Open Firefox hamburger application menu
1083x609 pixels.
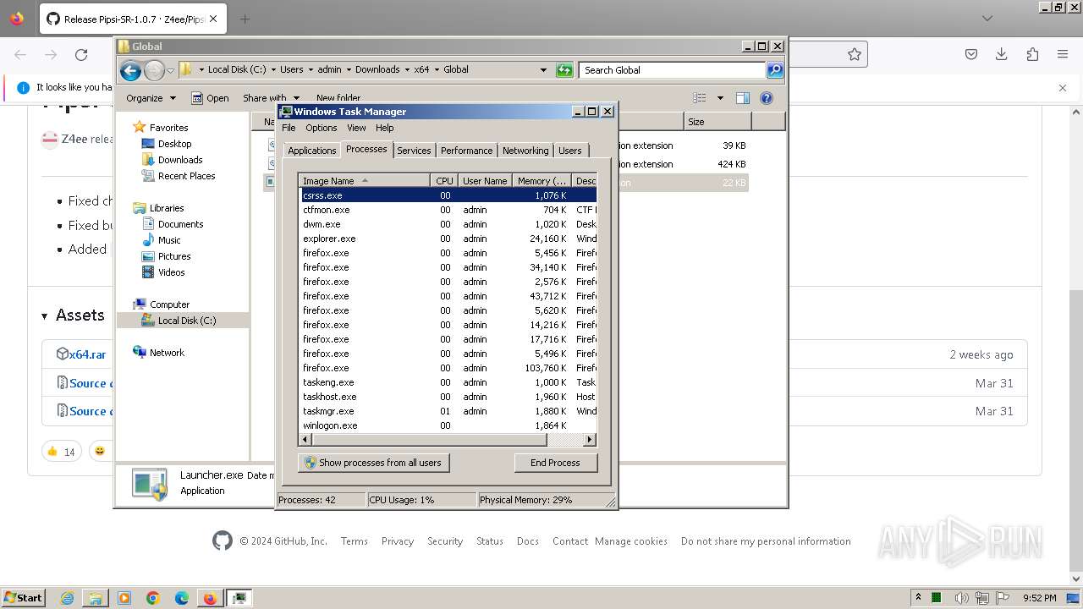pyautogui.click(x=1063, y=54)
